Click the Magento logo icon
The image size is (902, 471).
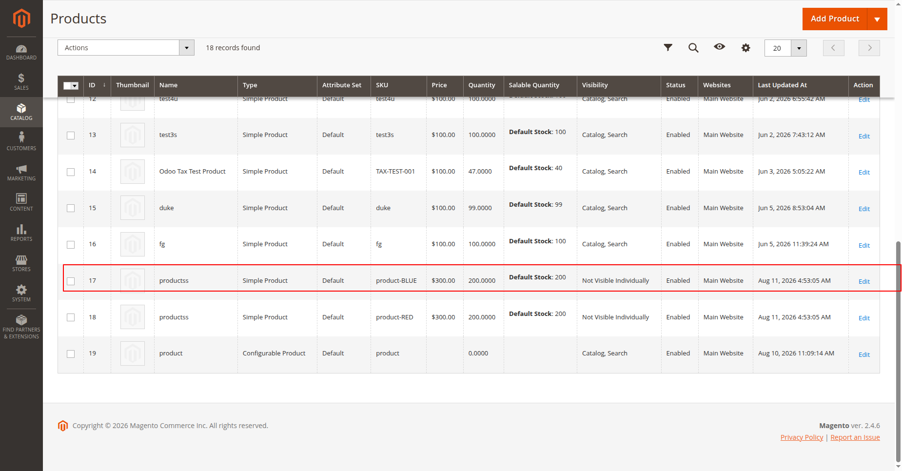pos(21,19)
